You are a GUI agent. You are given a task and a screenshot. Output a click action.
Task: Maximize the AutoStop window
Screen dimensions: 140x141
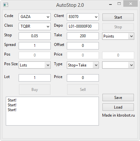point(119,4)
